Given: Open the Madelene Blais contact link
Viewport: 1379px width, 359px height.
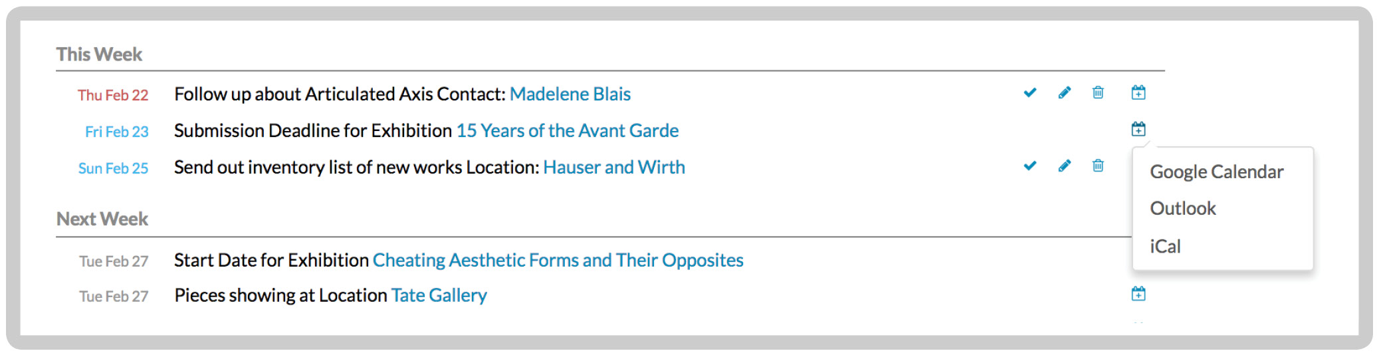Looking at the screenshot, I should (x=570, y=94).
